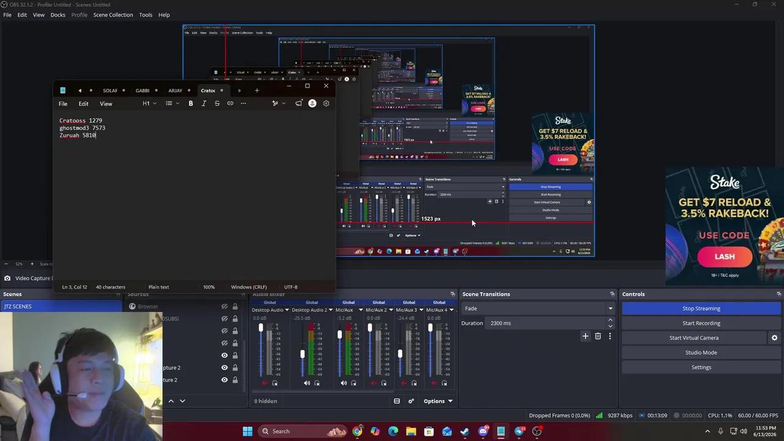Toggle monitoring headphone icon for Desktop Audio
This screenshot has width=784, height=441.
274,383
